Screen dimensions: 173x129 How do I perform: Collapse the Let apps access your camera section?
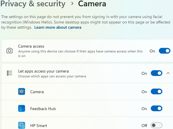(168, 73)
